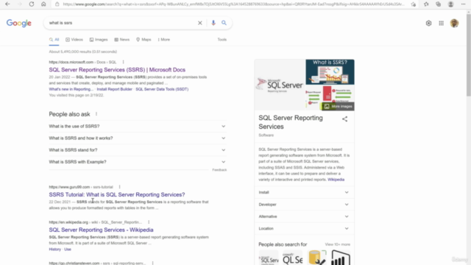
Task: Switch to the News tab
Action: [x=122, y=40]
